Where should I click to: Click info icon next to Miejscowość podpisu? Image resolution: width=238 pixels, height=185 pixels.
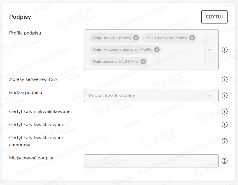click(225, 161)
